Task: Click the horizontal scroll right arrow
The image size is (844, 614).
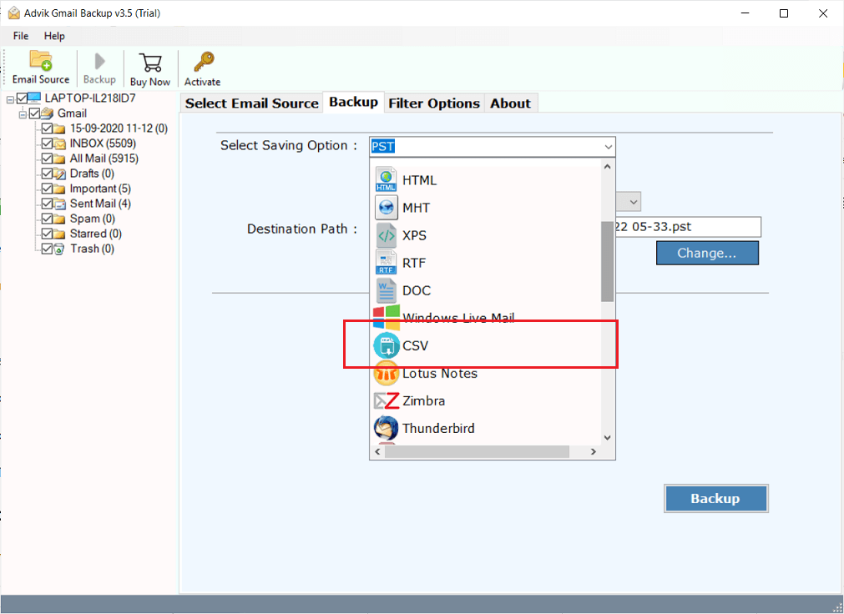Action: point(594,451)
